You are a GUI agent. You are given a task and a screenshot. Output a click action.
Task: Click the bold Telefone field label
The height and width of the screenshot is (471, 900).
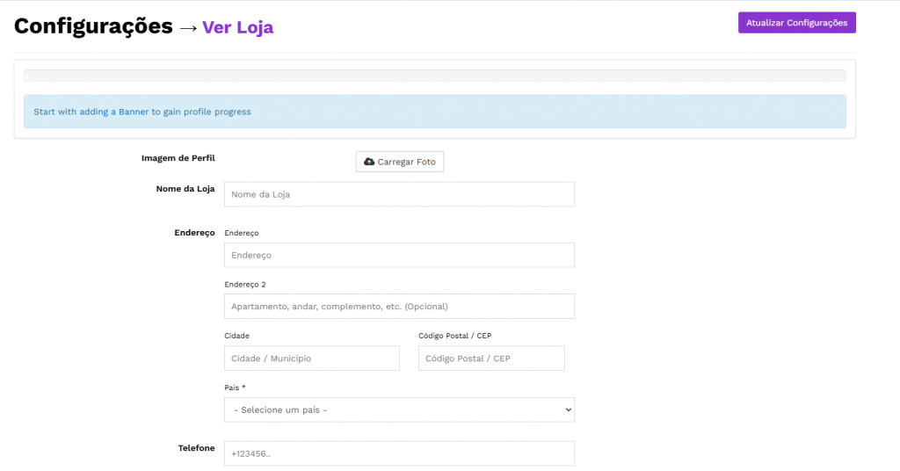pyautogui.click(x=196, y=448)
